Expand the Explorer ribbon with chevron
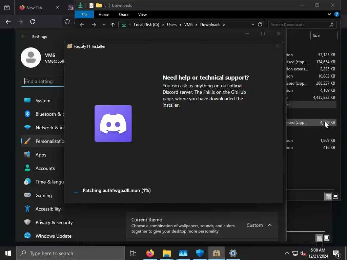Viewport: 347px width, 260px height. [x=329, y=14]
